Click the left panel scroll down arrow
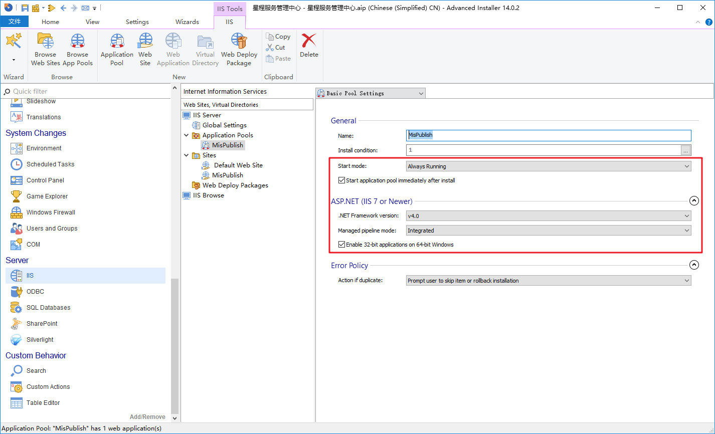This screenshot has height=434, width=715. [175, 418]
